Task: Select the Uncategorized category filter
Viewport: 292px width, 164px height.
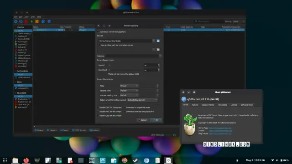Action: 23,77
